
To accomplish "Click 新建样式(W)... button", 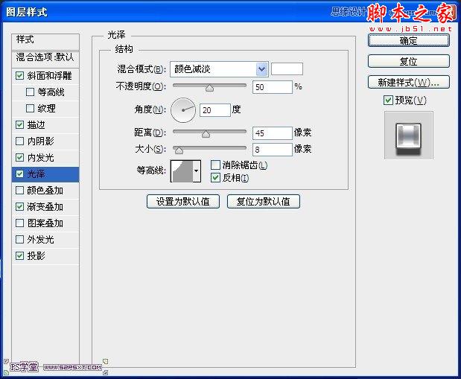I will 409,82.
